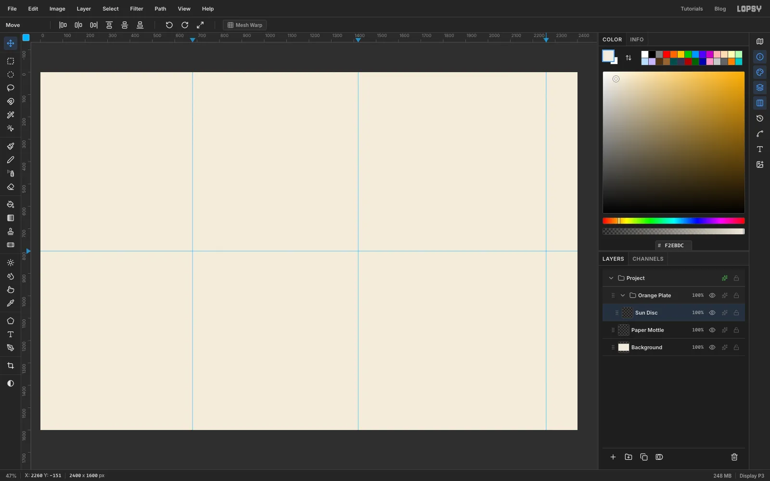
Task: Toggle visibility of Background layer
Action: [712, 347]
